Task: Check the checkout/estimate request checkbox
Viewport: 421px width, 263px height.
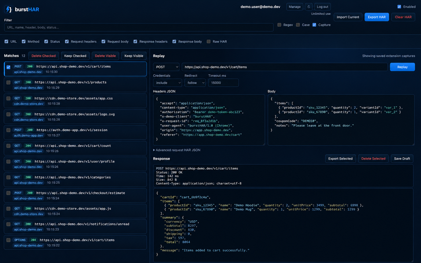Action: click(9, 193)
